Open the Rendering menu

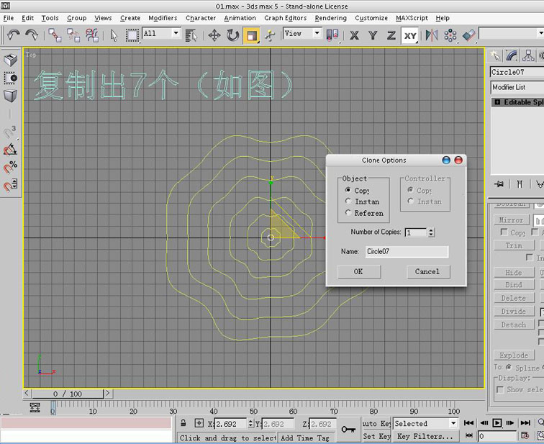point(330,18)
